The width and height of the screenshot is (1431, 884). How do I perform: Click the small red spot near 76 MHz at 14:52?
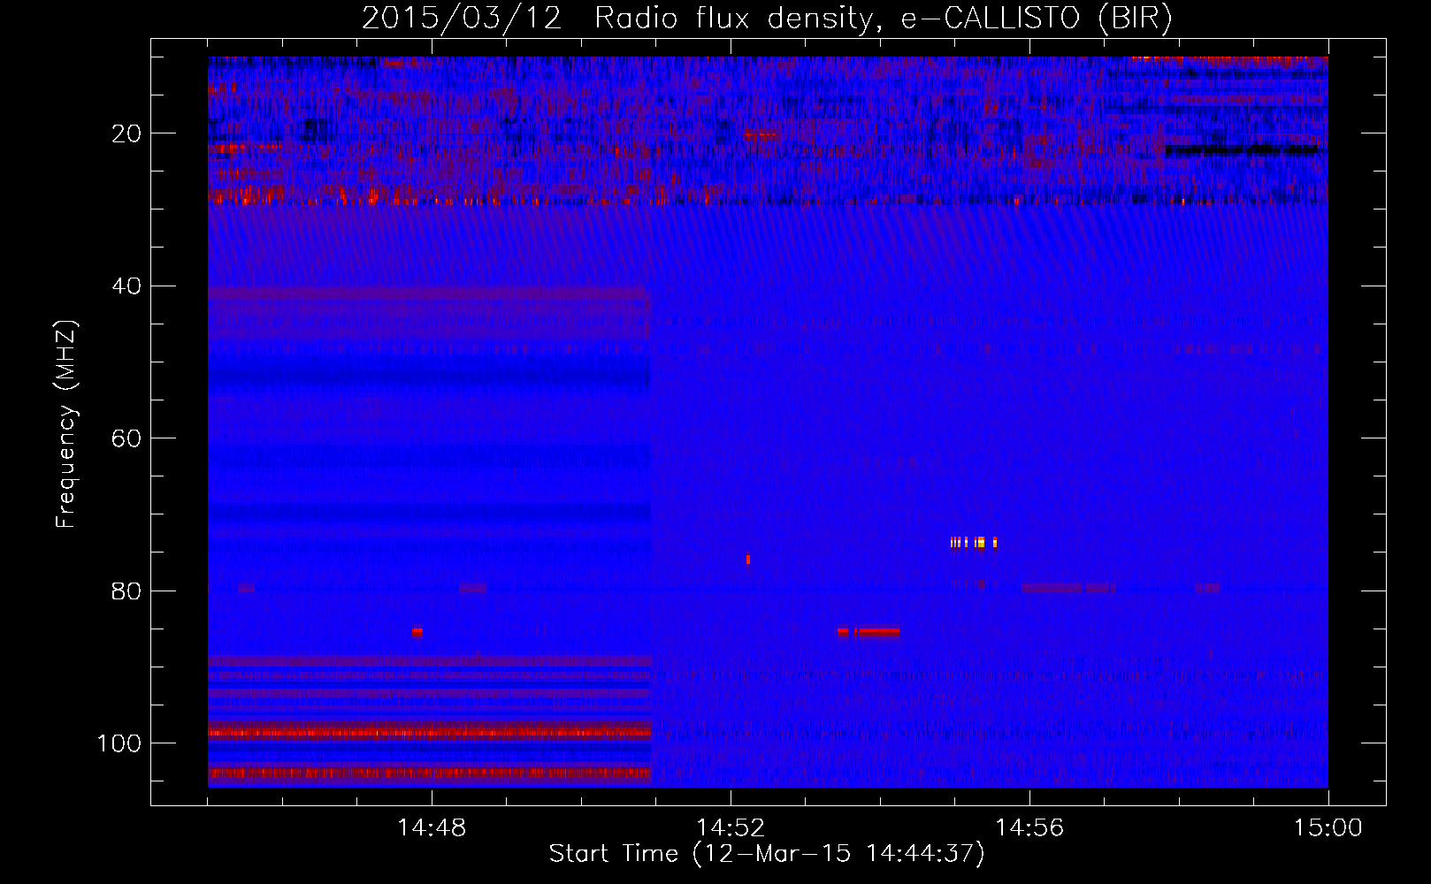click(x=748, y=559)
